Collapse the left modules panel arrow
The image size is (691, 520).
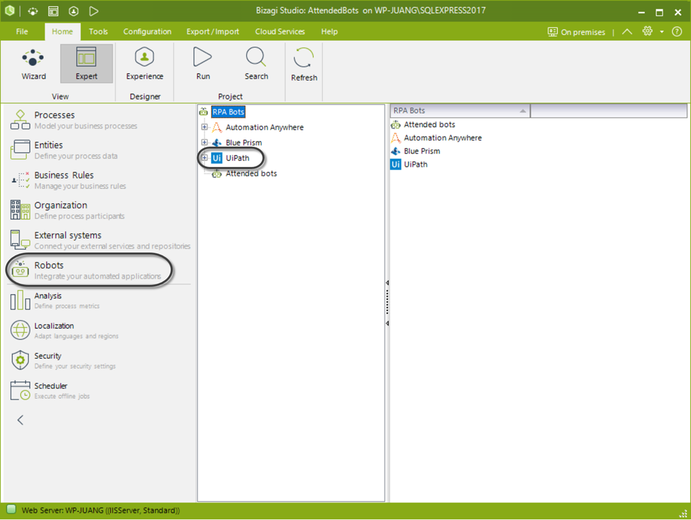point(20,420)
